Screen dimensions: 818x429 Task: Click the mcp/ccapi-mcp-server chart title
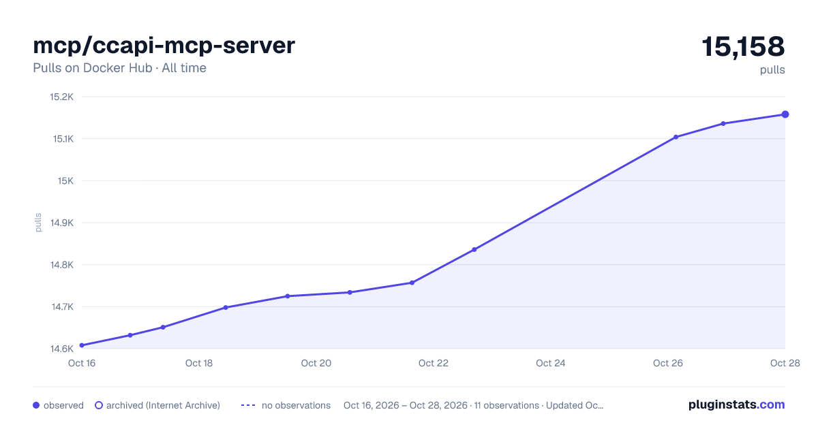(164, 46)
